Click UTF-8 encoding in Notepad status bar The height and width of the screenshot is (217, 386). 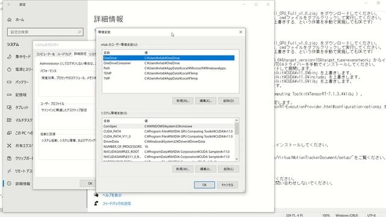pos(372,215)
